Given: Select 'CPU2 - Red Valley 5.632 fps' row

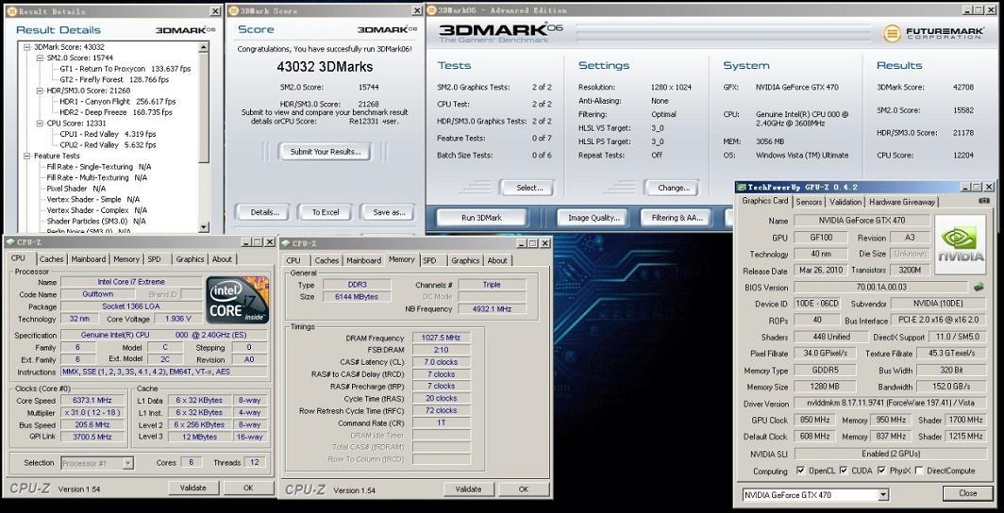Looking at the screenshot, I should click(x=108, y=144).
